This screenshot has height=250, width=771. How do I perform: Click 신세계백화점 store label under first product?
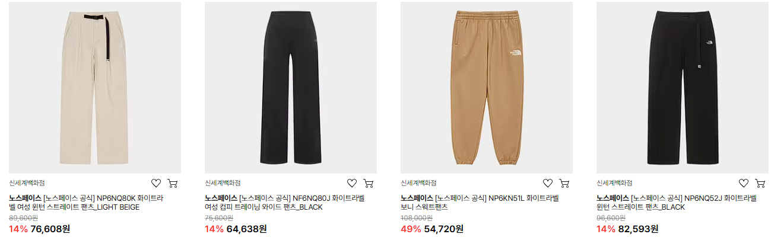[27, 183]
